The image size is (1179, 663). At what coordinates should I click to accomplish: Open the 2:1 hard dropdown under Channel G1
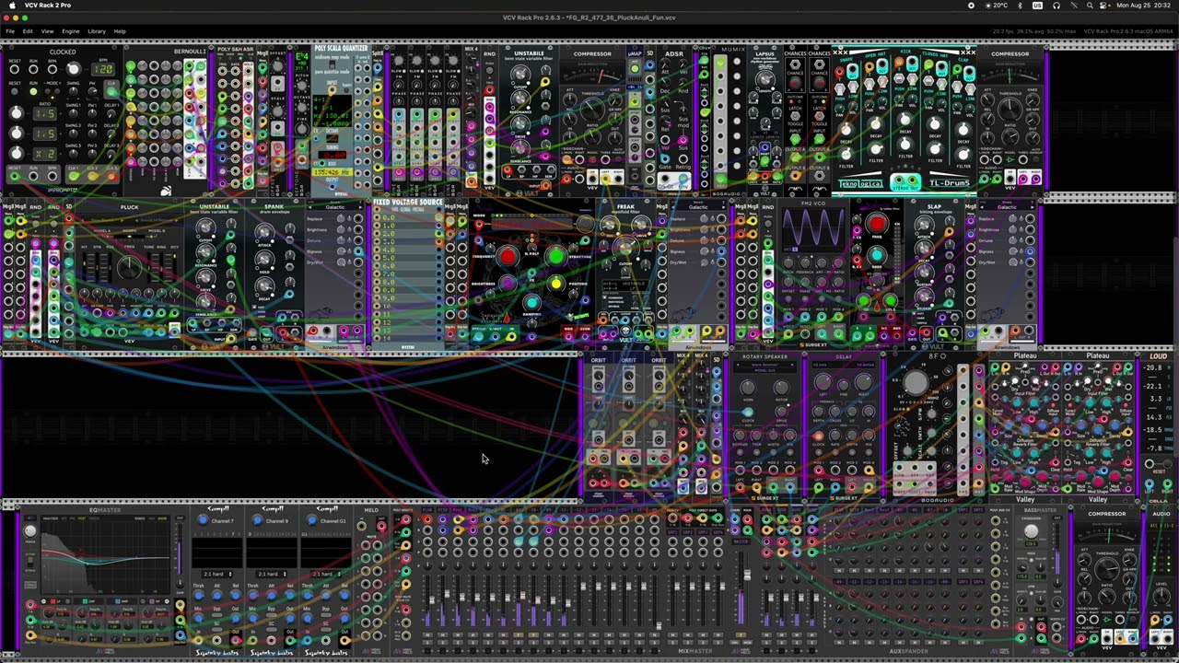pyautogui.click(x=327, y=574)
